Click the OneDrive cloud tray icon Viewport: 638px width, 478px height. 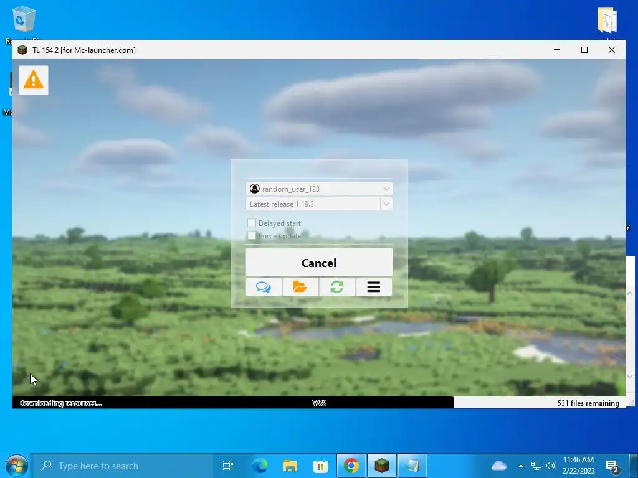(499, 466)
